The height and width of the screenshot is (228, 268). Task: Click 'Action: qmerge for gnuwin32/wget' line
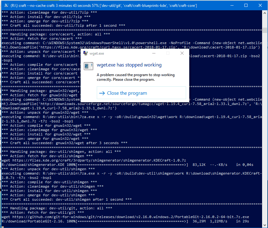click(x=45, y=139)
